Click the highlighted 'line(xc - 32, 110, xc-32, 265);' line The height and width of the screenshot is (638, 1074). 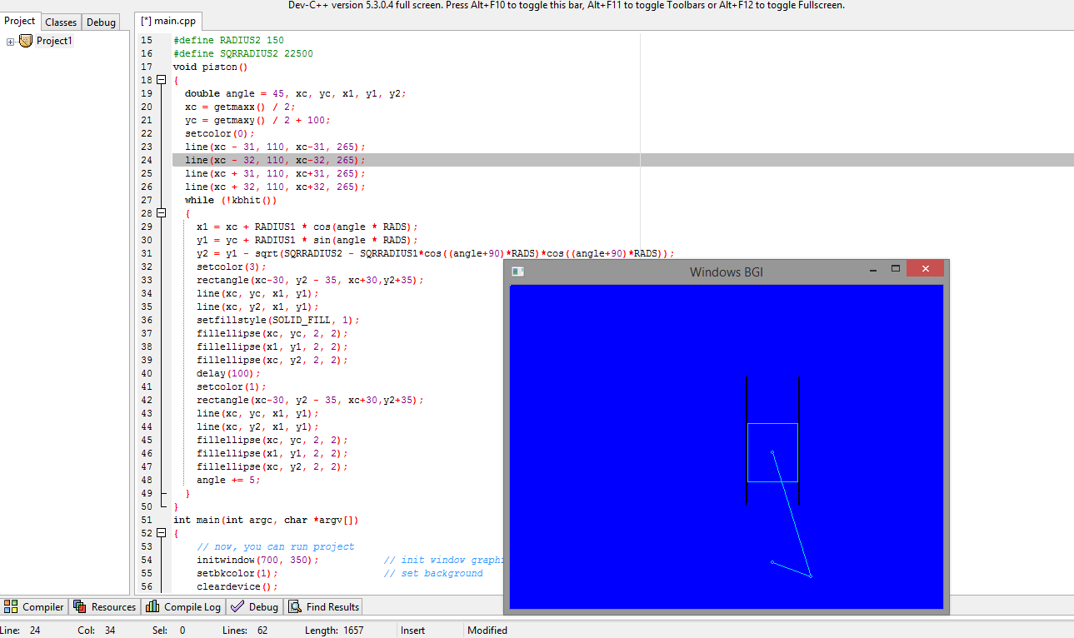point(275,160)
